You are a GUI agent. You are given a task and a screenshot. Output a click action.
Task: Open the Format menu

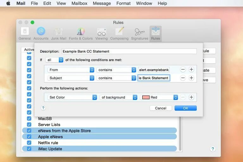click(123, 3)
